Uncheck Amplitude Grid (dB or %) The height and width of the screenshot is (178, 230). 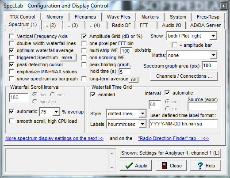coord(84,36)
